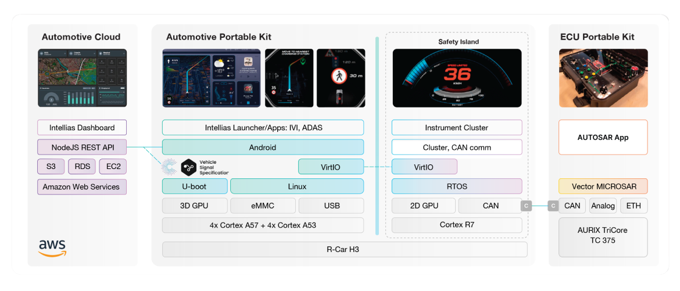
Task: Open the speedometer image showing 36 km/h
Action: pyautogui.click(x=457, y=78)
